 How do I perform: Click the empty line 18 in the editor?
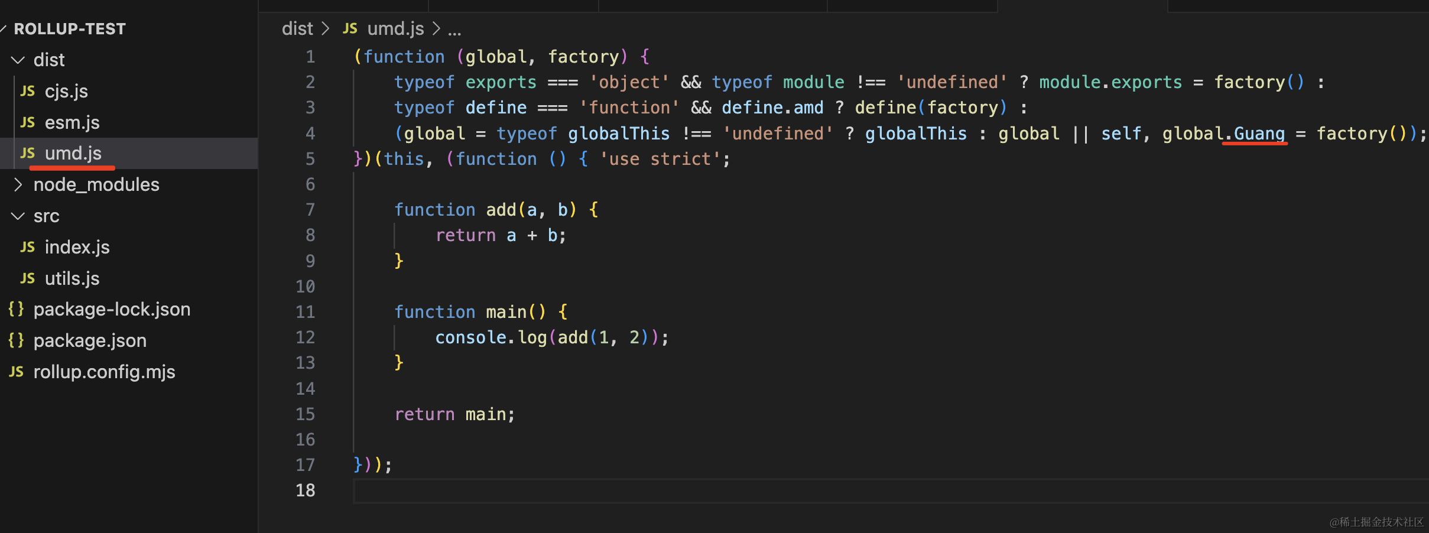pyautogui.click(x=532, y=490)
